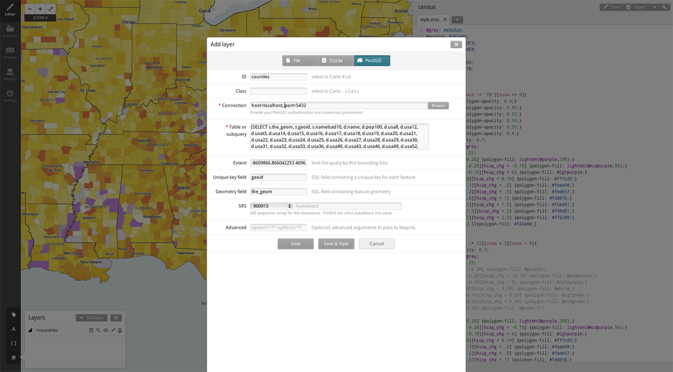Select the PostGIS datasource tab

(372, 61)
